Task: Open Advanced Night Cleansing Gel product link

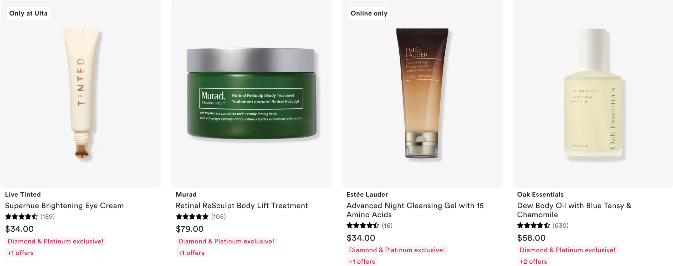Action: [415, 210]
